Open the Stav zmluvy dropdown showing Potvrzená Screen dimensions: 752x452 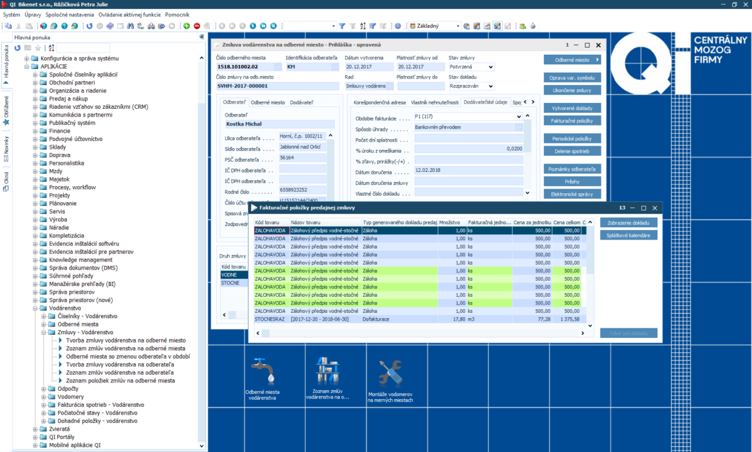coord(491,67)
